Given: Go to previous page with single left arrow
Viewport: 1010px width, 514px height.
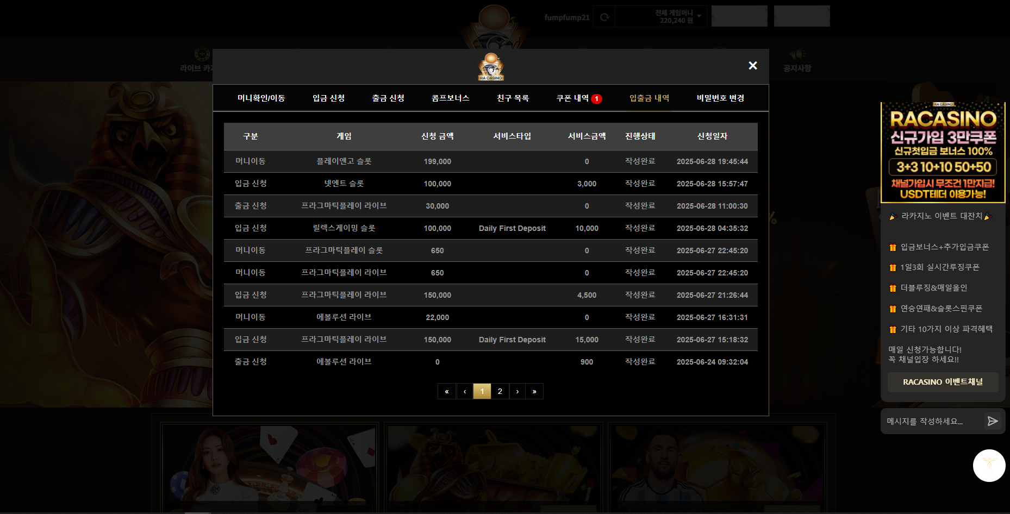Looking at the screenshot, I should point(464,391).
